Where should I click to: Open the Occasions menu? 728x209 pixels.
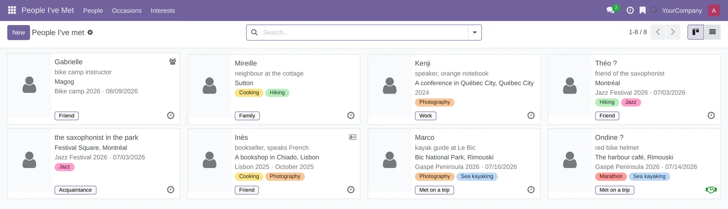click(127, 10)
